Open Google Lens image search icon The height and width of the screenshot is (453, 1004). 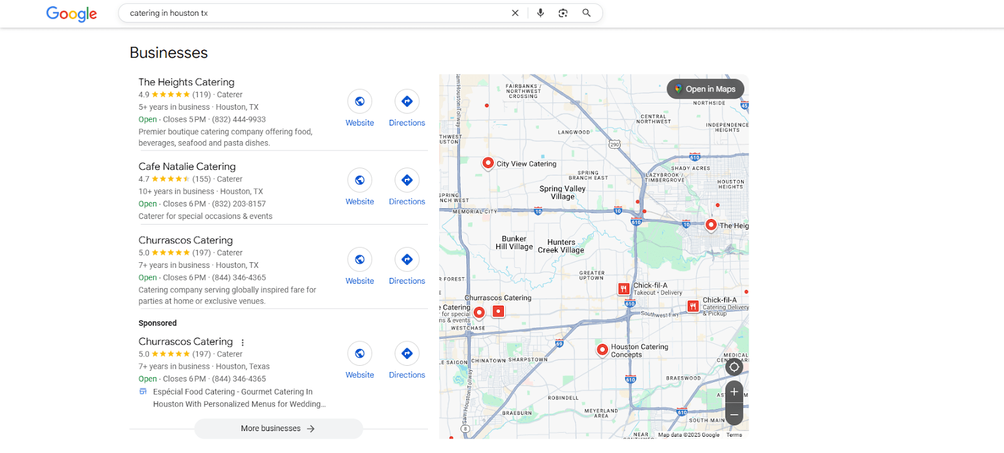coord(563,13)
